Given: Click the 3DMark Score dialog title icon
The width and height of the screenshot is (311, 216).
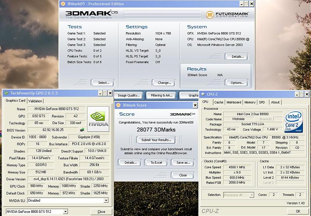Looking at the screenshot, I should click(118, 105).
